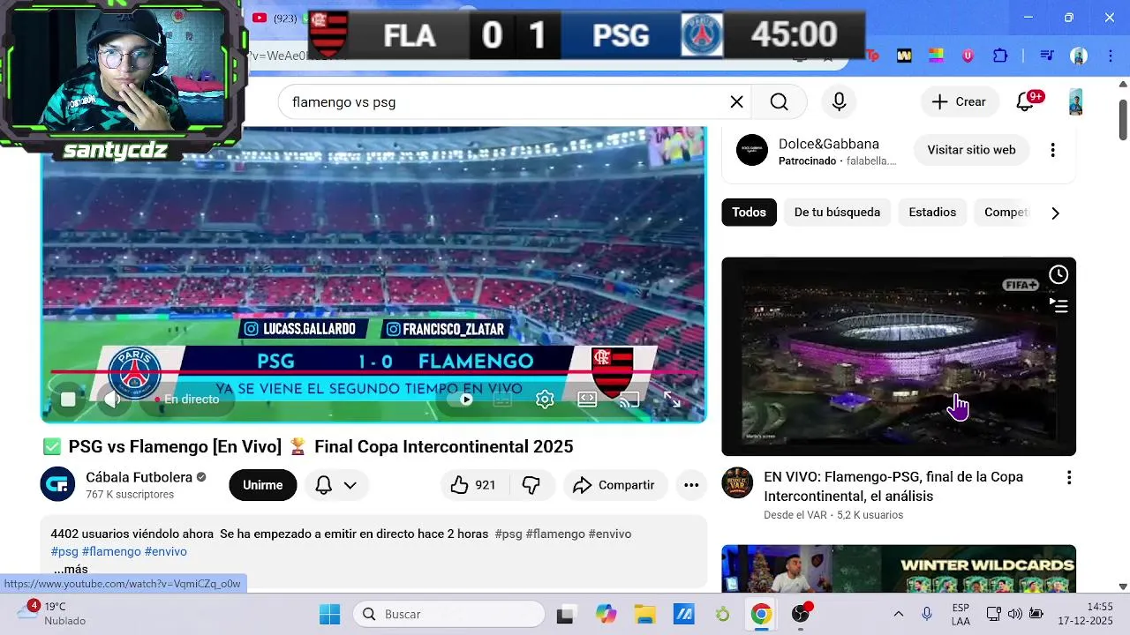
Task: Share the live video
Action: (614, 485)
